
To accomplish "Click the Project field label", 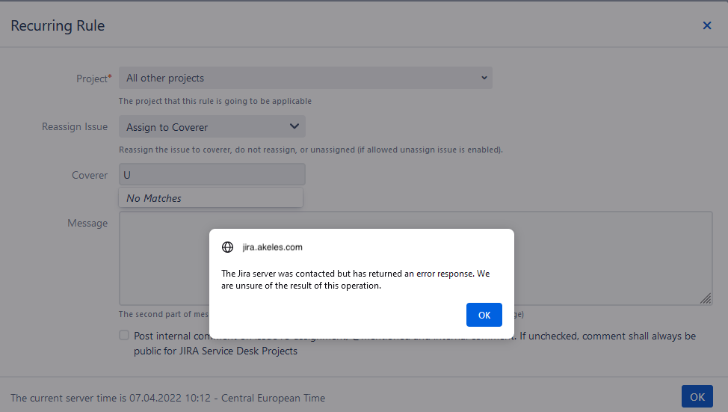I will [93, 79].
